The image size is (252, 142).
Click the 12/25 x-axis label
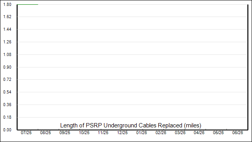point(122,133)
